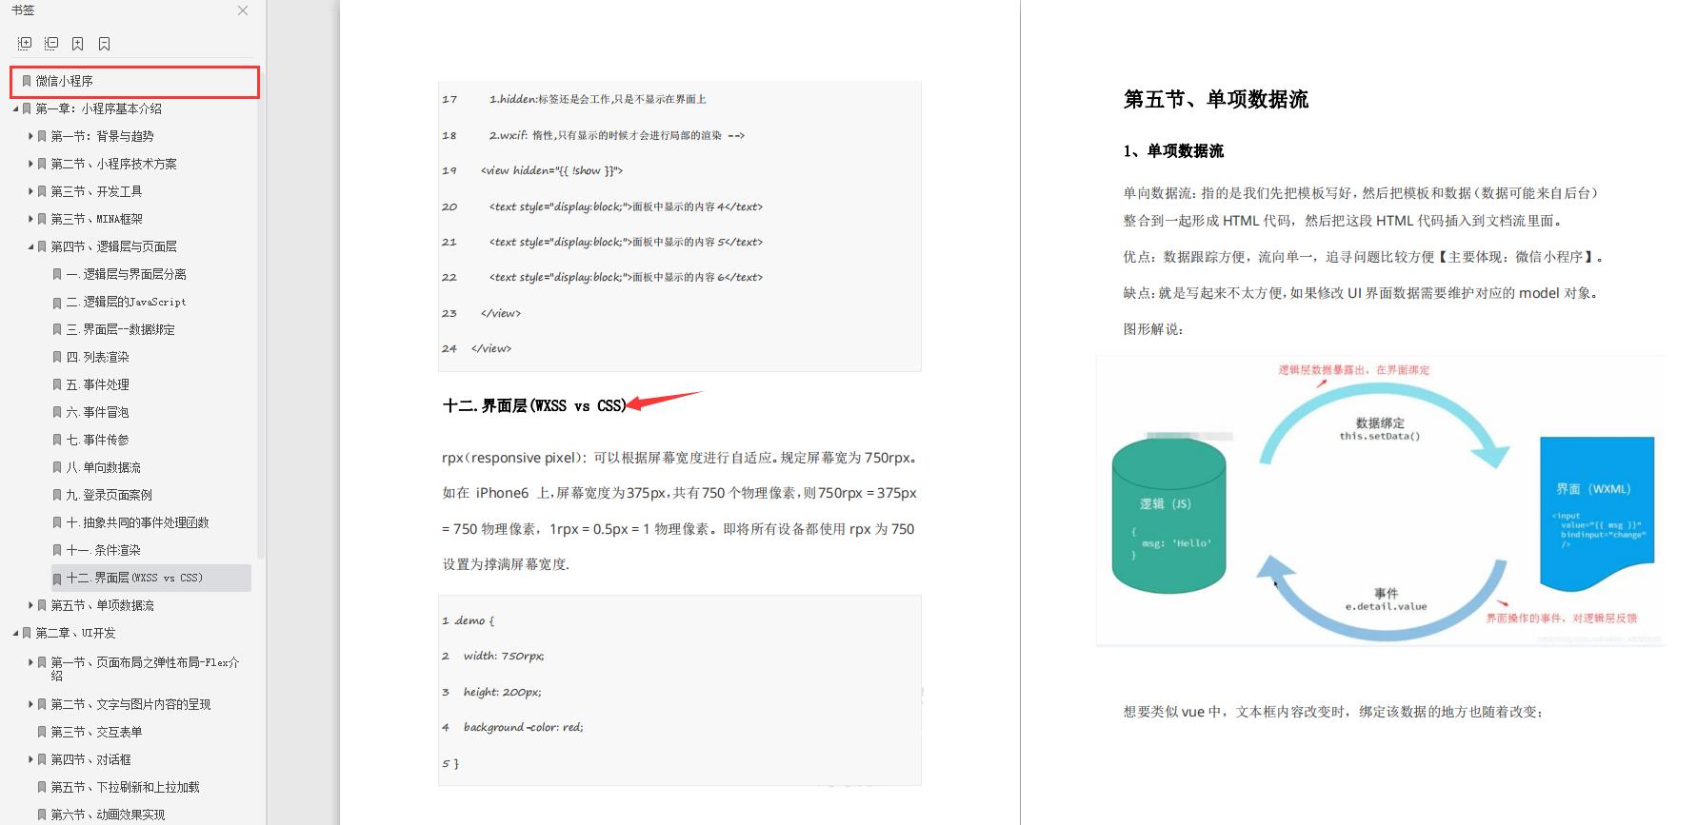Select the highlighted 十二. 界面层(WXSS vs CSS) bookmark
This screenshot has height=825, width=1697.
tap(151, 579)
